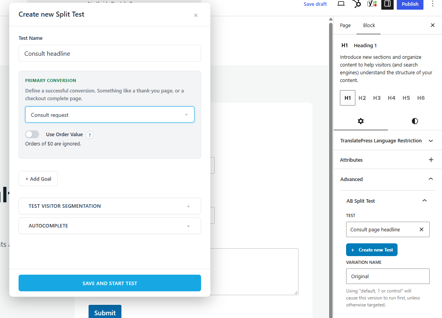Switch to the Page tab
Image resolution: width=442 pixels, height=318 pixels.
tap(345, 26)
